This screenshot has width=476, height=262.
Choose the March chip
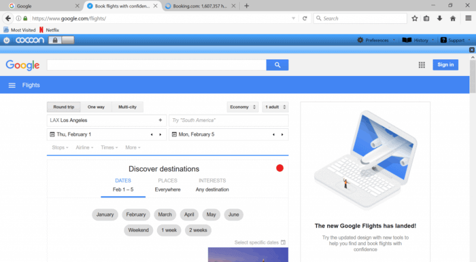coord(165,214)
